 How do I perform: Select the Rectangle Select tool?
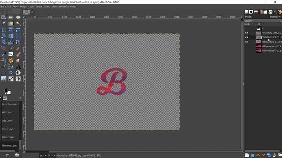(x=11, y=18)
